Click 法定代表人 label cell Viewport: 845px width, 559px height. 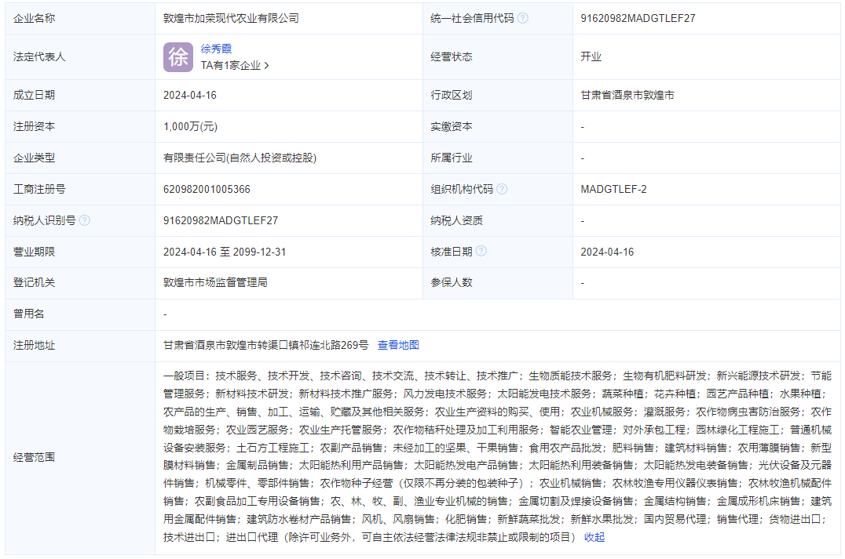(80, 57)
